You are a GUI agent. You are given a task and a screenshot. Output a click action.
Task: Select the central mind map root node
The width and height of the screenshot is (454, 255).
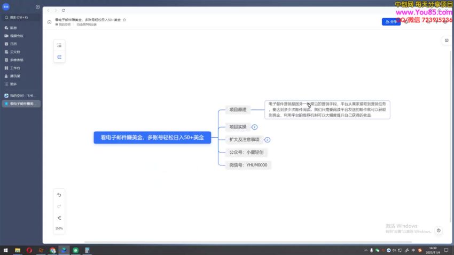152,138
